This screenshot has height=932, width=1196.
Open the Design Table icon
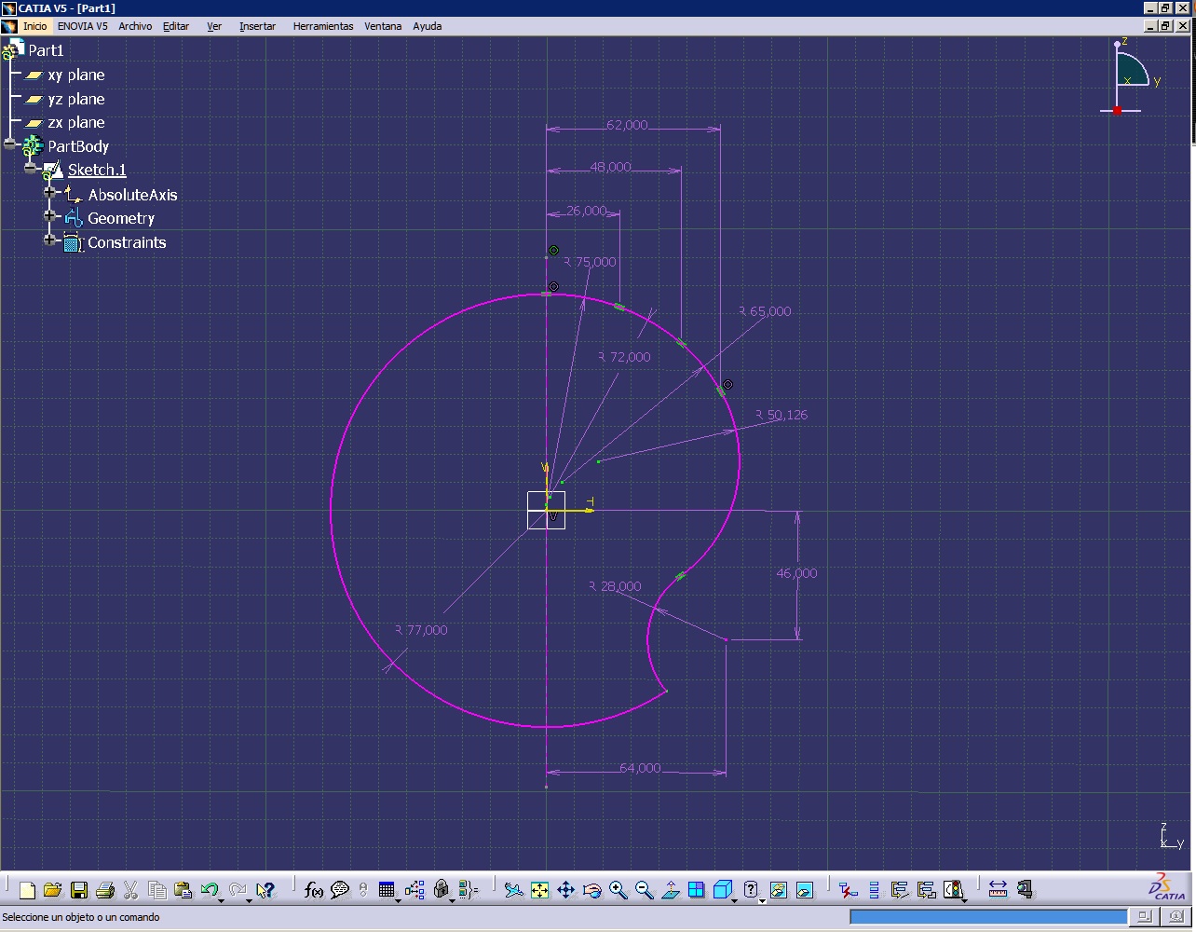387,890
